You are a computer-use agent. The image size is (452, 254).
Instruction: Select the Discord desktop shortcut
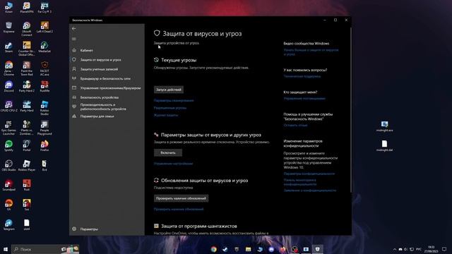pos(8,87)
